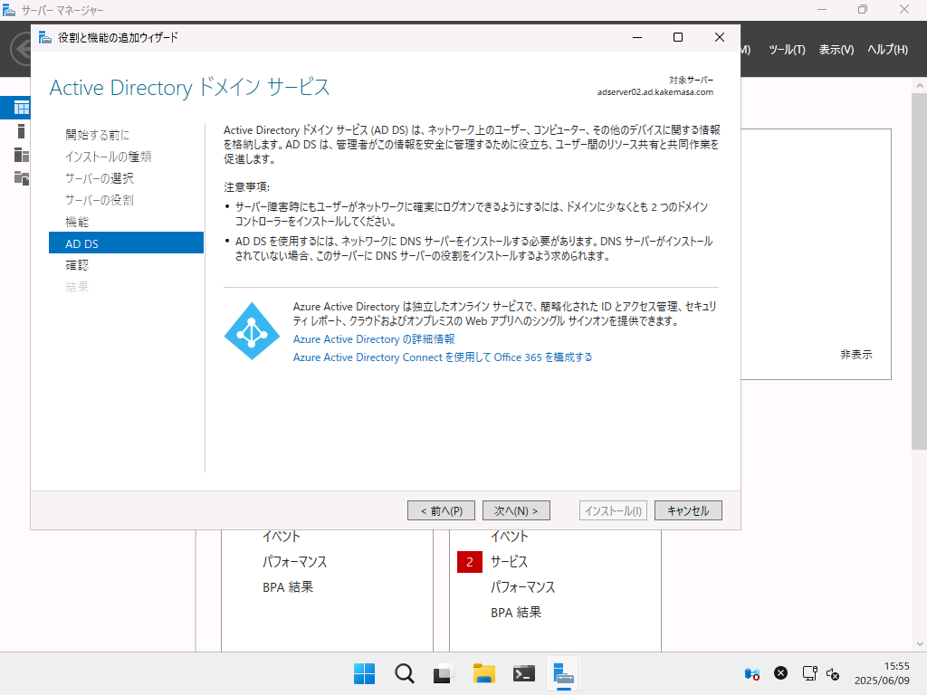This screenshot has width=927, height=695.
Task: Click the < 前へ(P) button
Action: [441, 510]
